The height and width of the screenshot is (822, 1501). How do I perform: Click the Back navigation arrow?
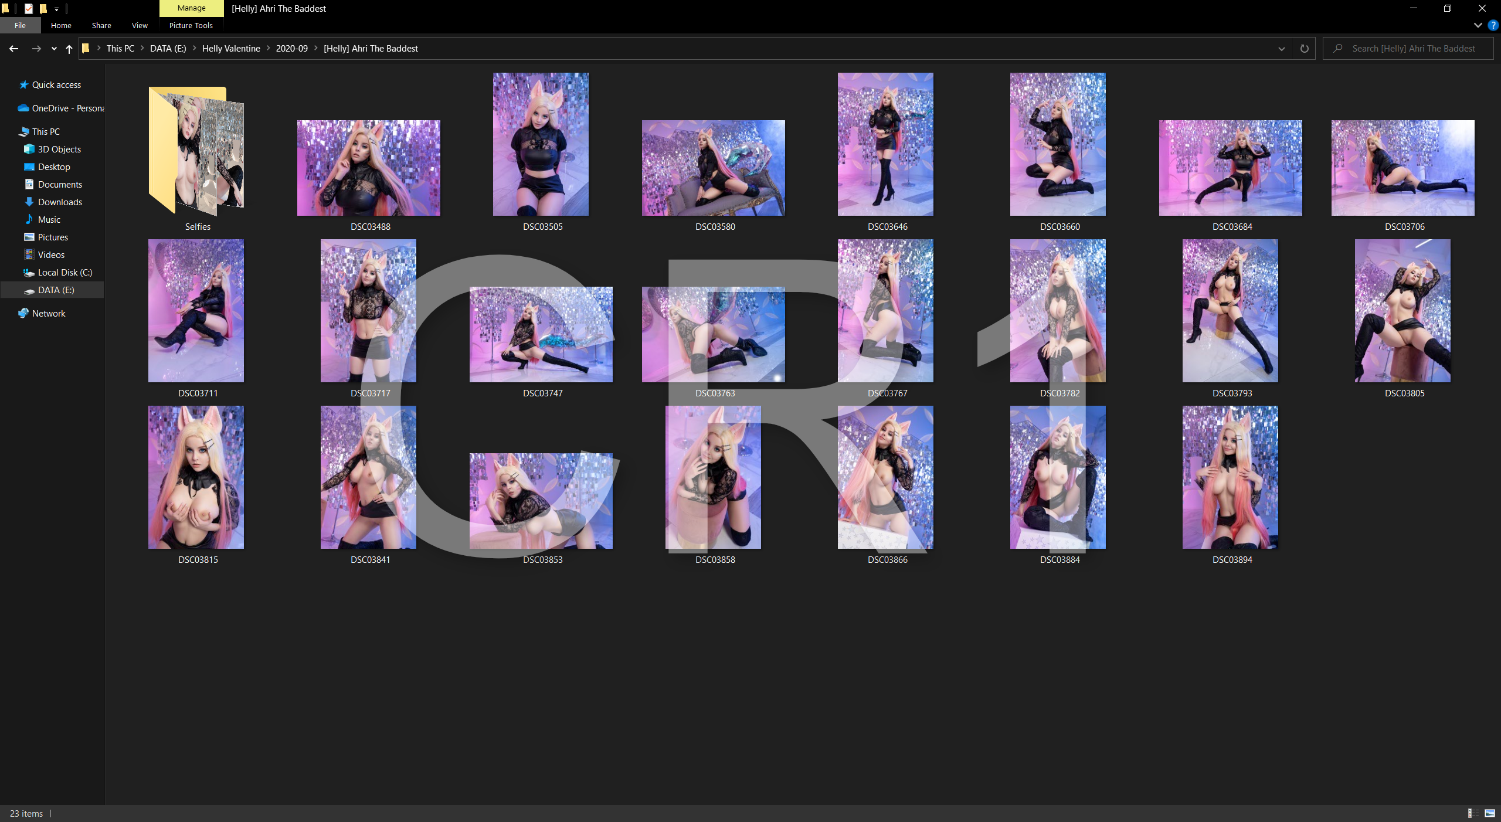click(13, 49)
